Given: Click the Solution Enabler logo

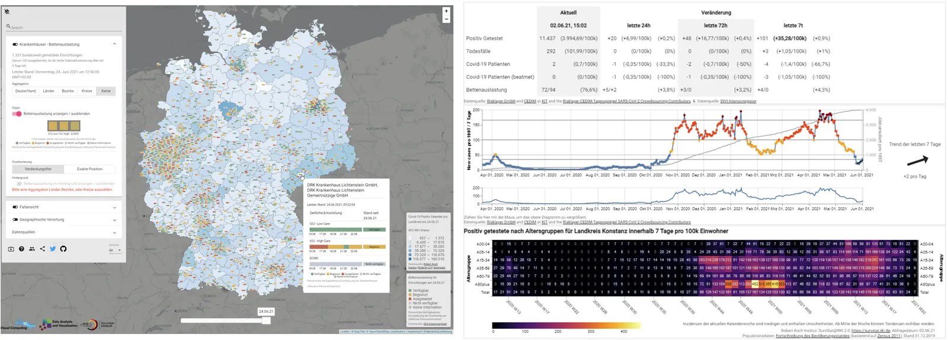Looking at the screenshot, I should click(98, 325).
